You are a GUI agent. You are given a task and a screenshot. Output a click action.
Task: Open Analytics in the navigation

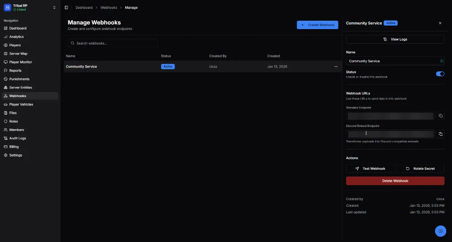coord(30,37)
